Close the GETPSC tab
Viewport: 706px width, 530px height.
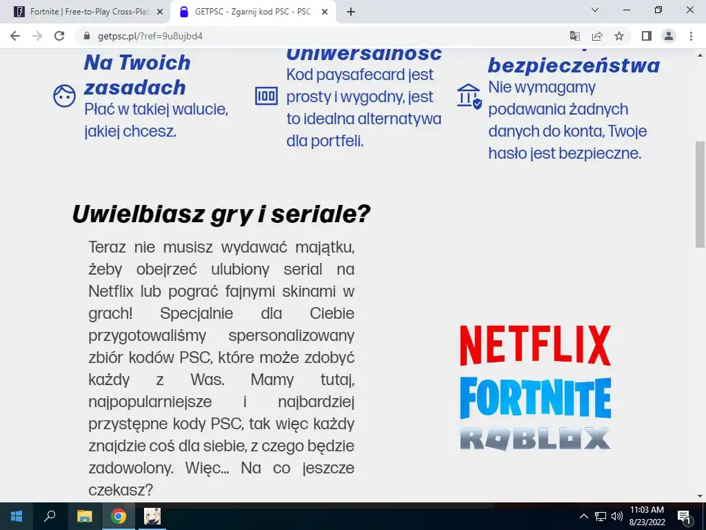point(325,12)
